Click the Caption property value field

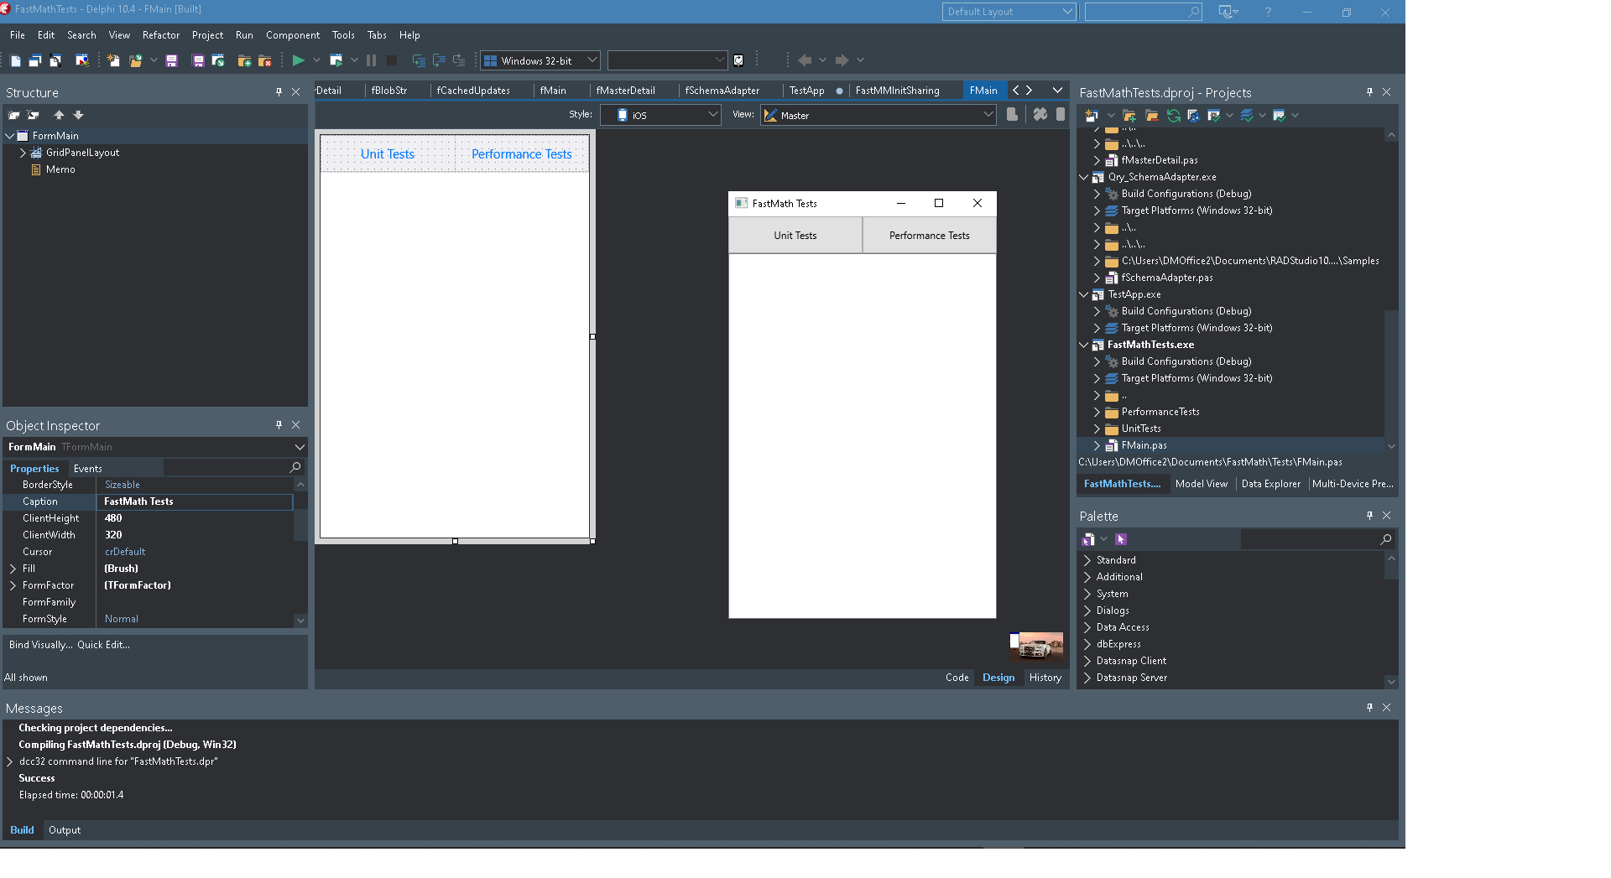[196, 501]
